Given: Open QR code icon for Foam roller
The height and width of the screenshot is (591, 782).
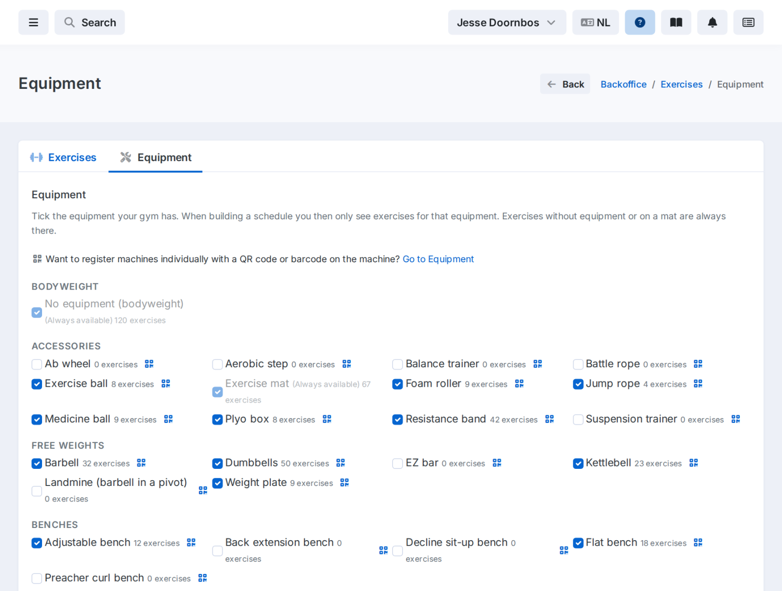Looking at the screenshot, I should pyautogui.click(x=519, y=383).
